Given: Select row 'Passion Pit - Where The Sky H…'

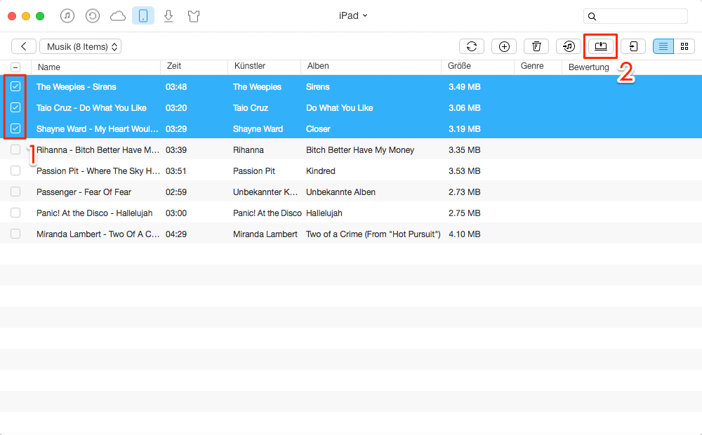Looking at the screenshot, I should (351, 171).
